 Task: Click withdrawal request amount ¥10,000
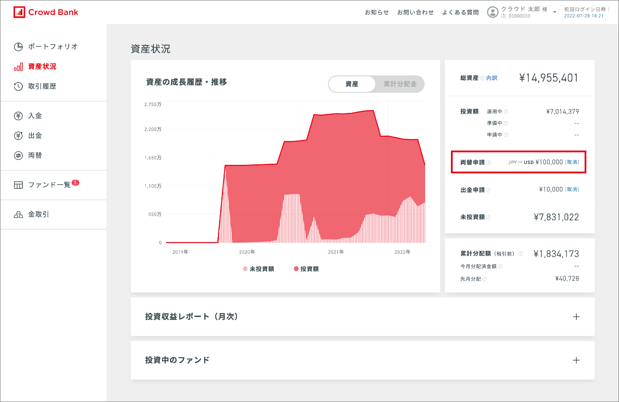point(551,189)
